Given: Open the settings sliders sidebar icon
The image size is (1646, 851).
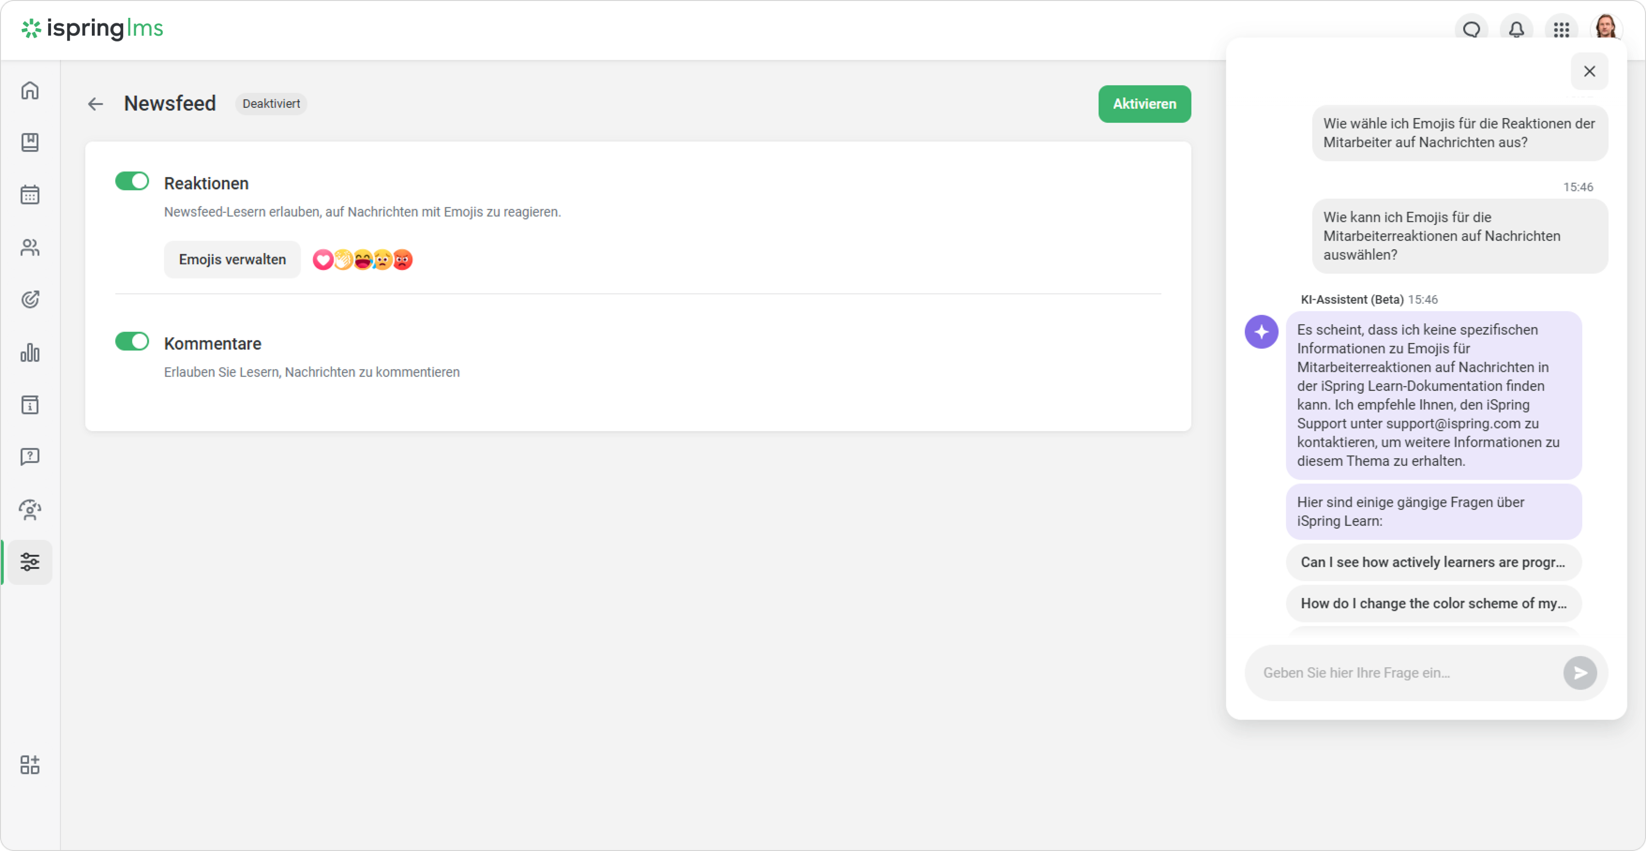Looking at the screenshot, I should 30,561.
